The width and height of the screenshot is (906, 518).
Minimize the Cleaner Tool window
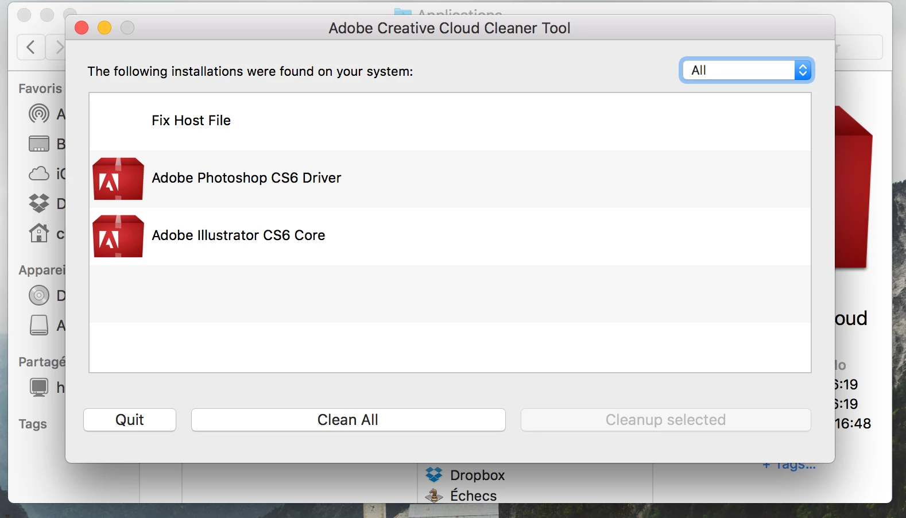pyautogui.click(x=104, y=28)
